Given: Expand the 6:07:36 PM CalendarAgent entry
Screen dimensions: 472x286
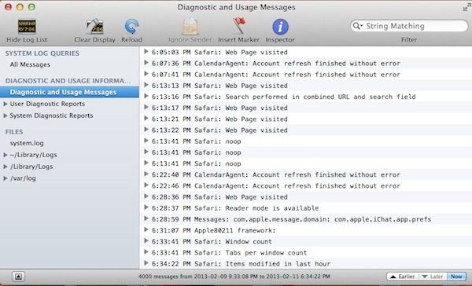Looking at the screenshot, I should (x=146, y=63).
